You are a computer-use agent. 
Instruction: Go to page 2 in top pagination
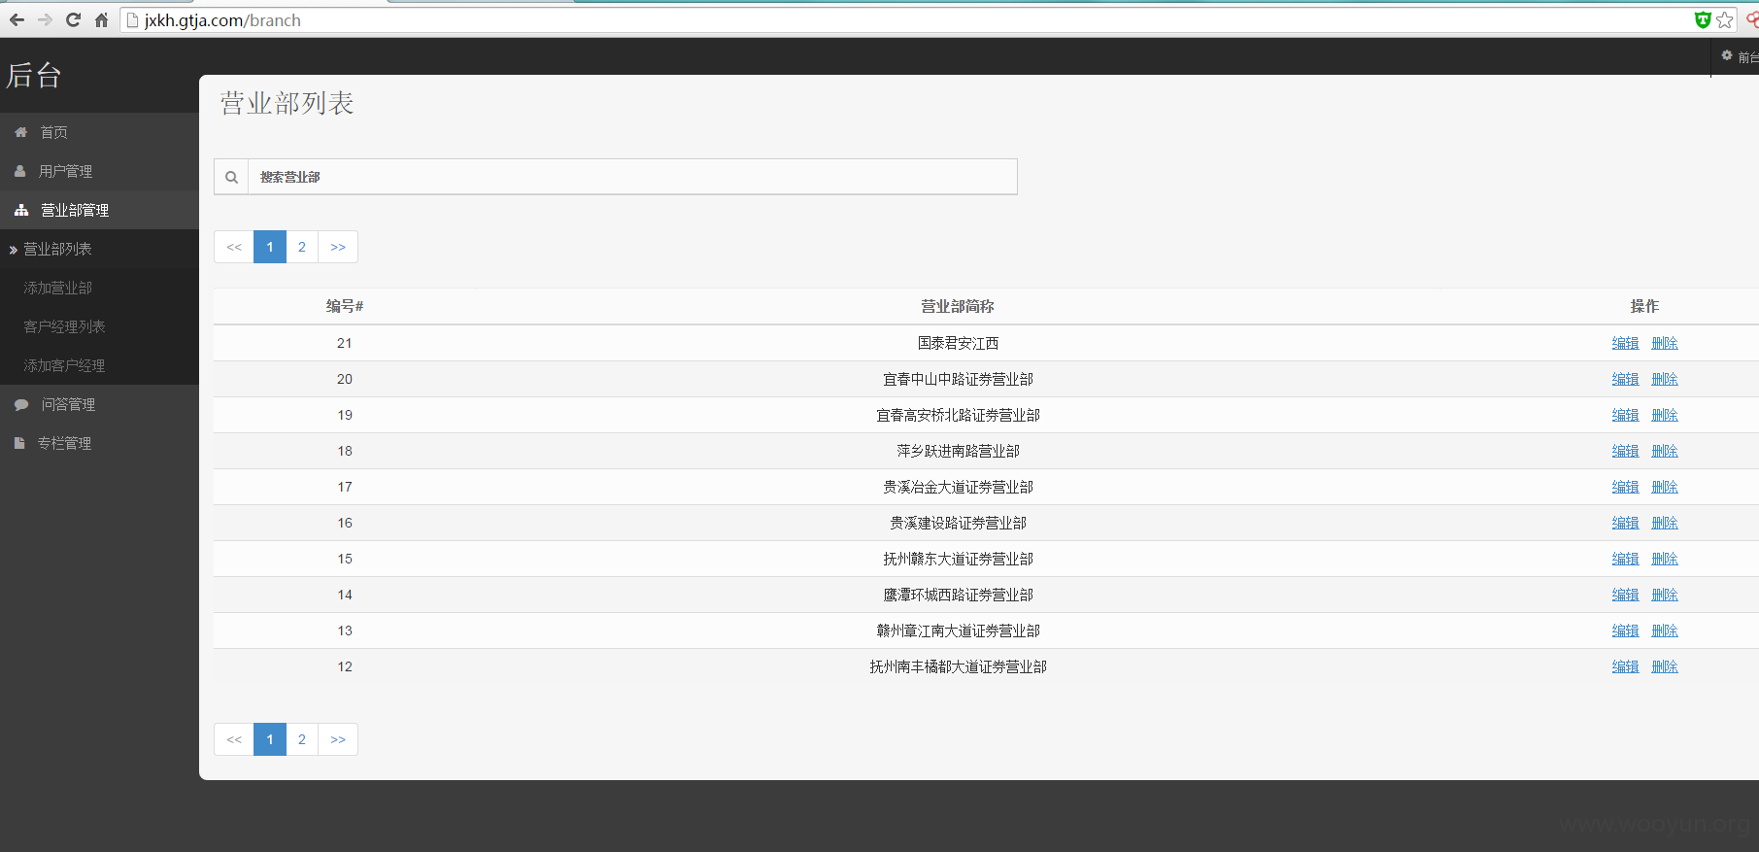[302, 247]
